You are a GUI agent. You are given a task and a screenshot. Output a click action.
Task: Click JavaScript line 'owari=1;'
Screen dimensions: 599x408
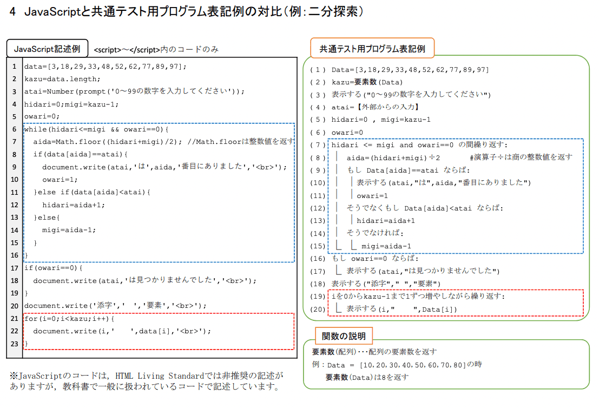[x=60, y=180]
